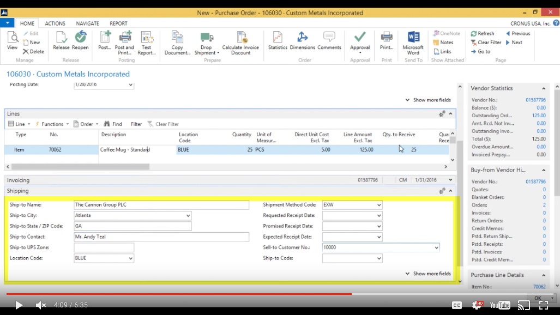Show attached Links
Viewport: 560px width, 315px height.
442,52
